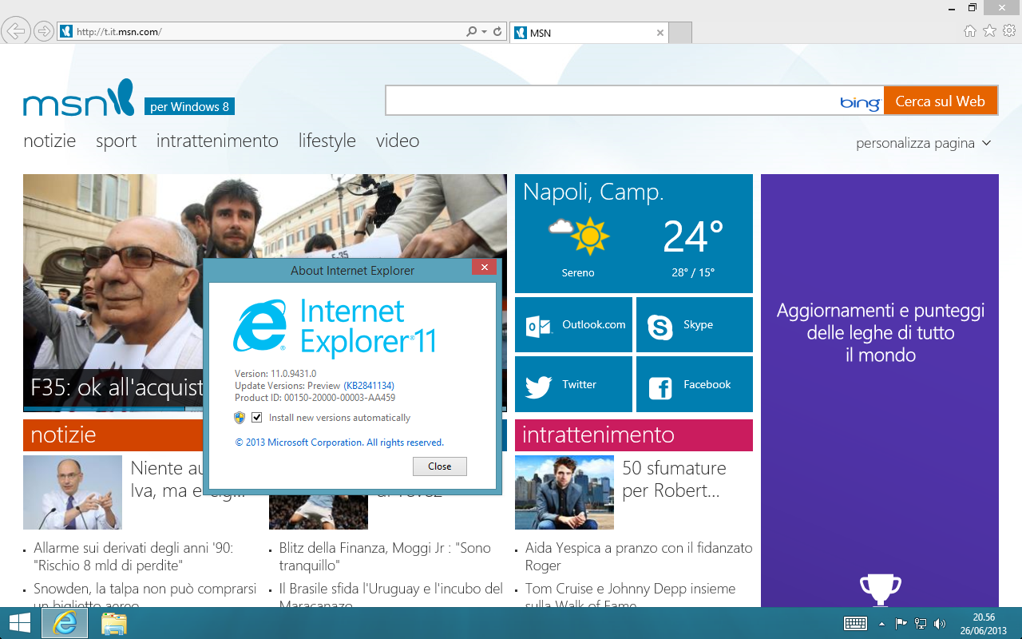Close the MSN tab
Viewport: 1022px width, 639px height.
point(660,33)
